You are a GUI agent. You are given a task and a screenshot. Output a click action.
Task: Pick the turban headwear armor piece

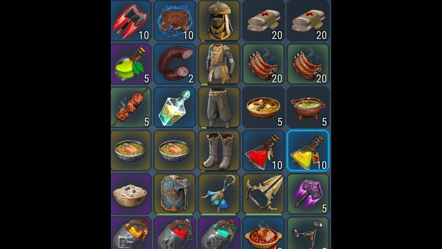pyautogui.click(x=219, y=21)
